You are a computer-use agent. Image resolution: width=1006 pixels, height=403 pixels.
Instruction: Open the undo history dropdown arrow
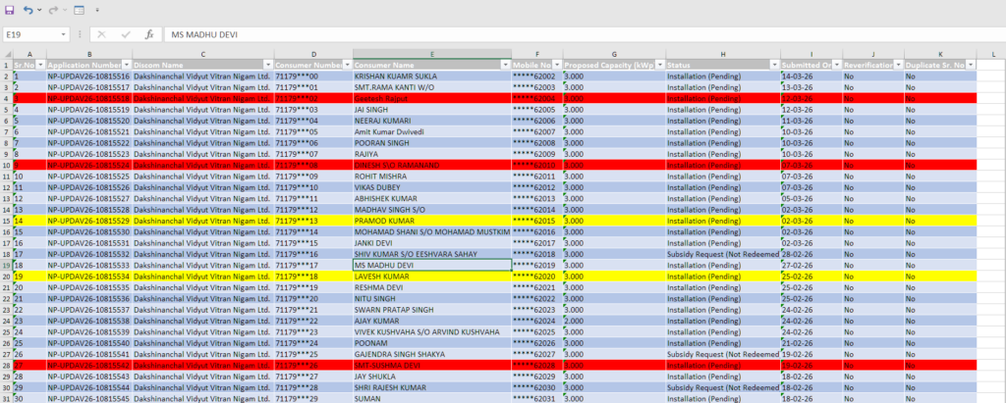click(x=39, y=10)
